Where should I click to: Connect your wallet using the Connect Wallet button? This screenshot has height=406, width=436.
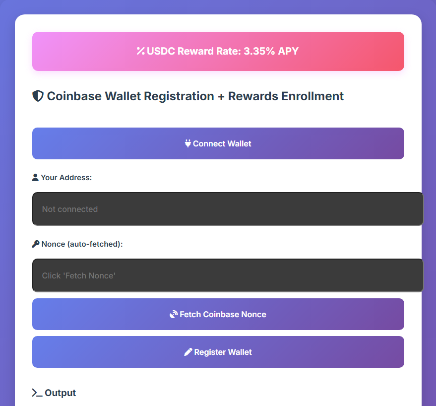(218, 143)
